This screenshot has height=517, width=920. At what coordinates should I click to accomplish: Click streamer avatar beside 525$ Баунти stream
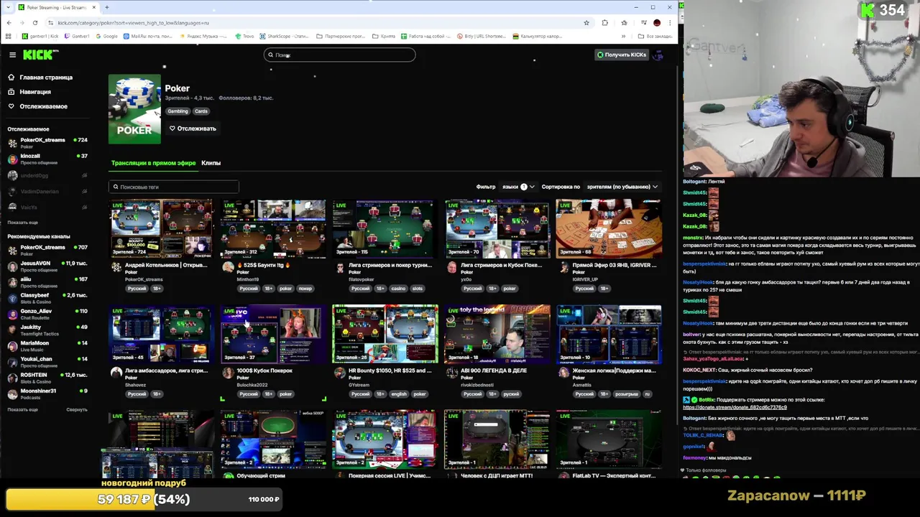[228, 267]
